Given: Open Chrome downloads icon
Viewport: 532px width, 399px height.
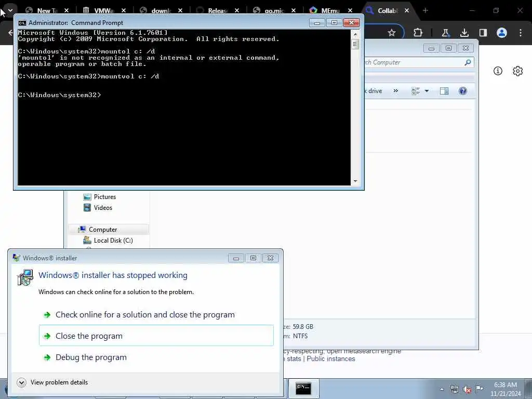Looking at the screenshot, I should point(464,33).
